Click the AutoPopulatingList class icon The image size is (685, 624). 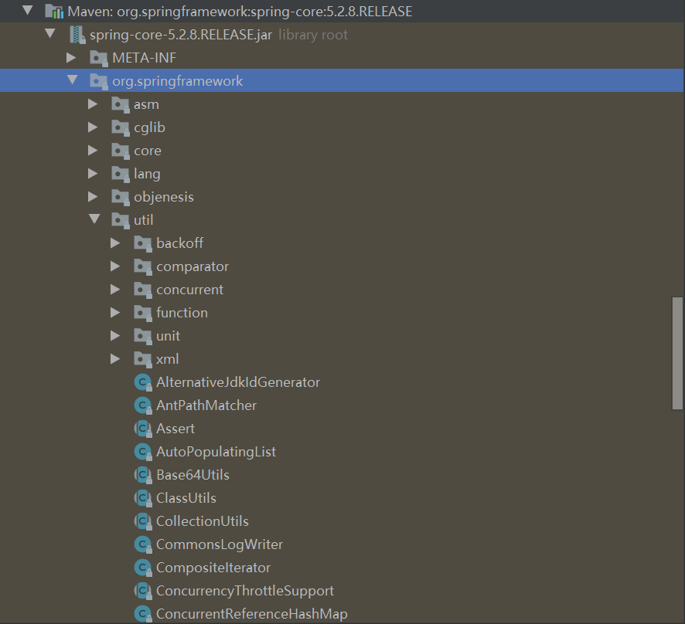[x=143, y=452]
